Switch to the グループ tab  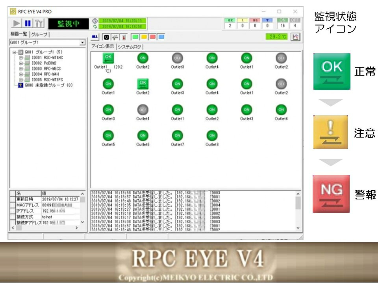click(39, 35)
